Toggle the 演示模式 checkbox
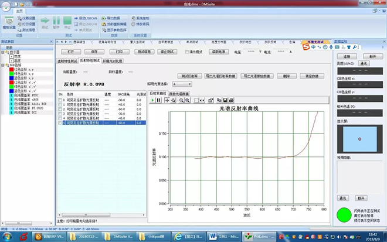 point(186,52)
